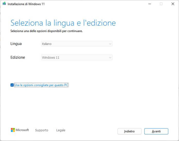
Task: Click the Avanti button
Action: click(x=156, y=131)
